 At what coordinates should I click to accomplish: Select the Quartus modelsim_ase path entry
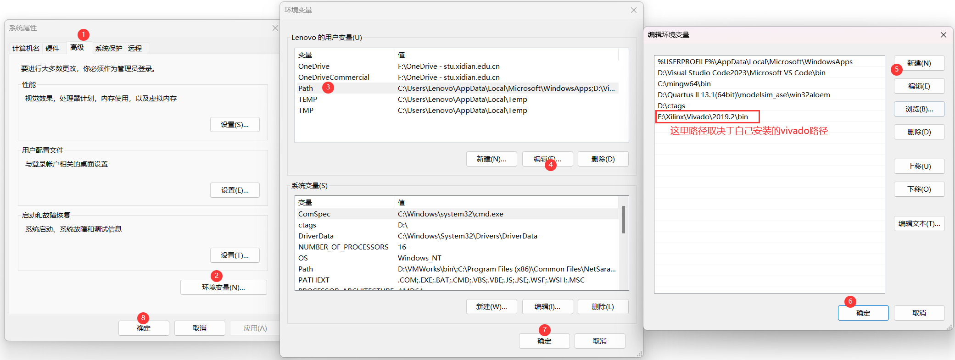769,95
